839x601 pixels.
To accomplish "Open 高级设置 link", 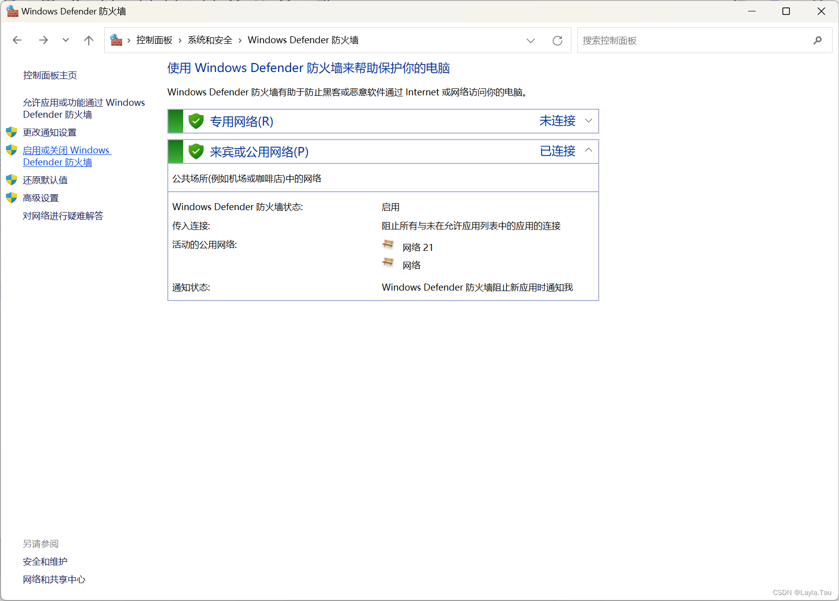I will click(41, 198).
